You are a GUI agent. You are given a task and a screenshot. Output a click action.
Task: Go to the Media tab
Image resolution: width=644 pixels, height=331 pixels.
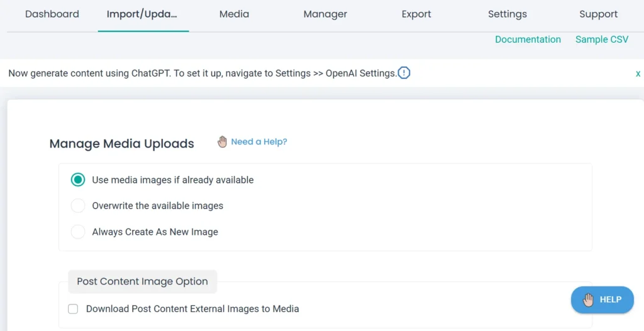(x=234, y=14)
